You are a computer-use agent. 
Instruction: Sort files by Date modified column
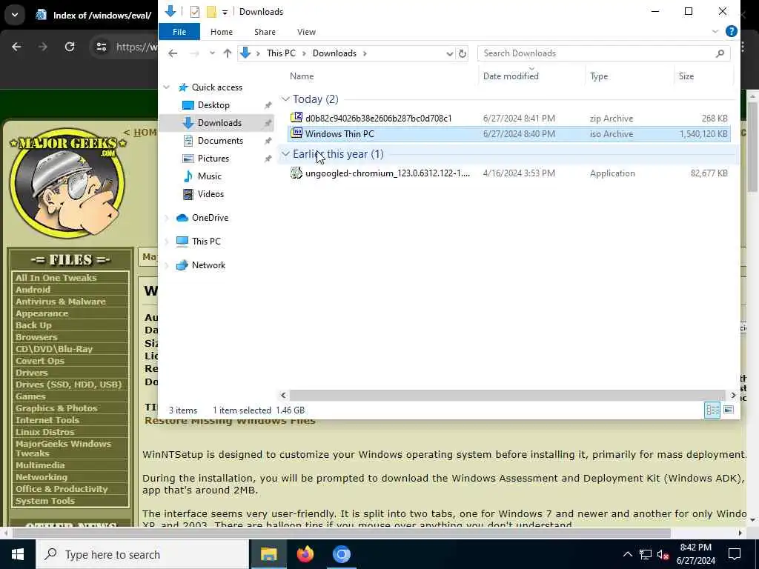click(511, 76)
